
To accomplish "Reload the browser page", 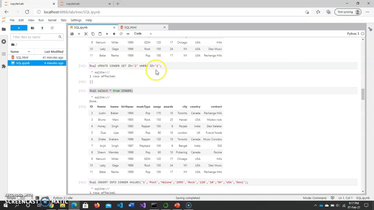I will pyautogui.click(x=27, y=12).
